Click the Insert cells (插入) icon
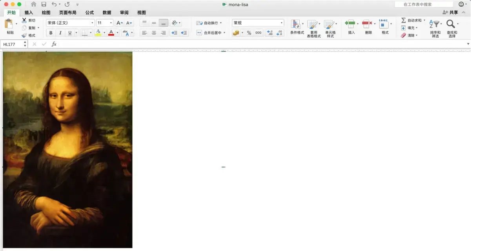The width and height of the screenshot is (477, 251). (x=350, y=24)
